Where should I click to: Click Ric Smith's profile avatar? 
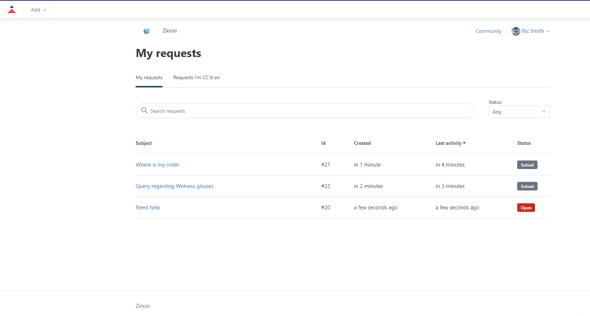pyautogui.click(x=516, y=31)
